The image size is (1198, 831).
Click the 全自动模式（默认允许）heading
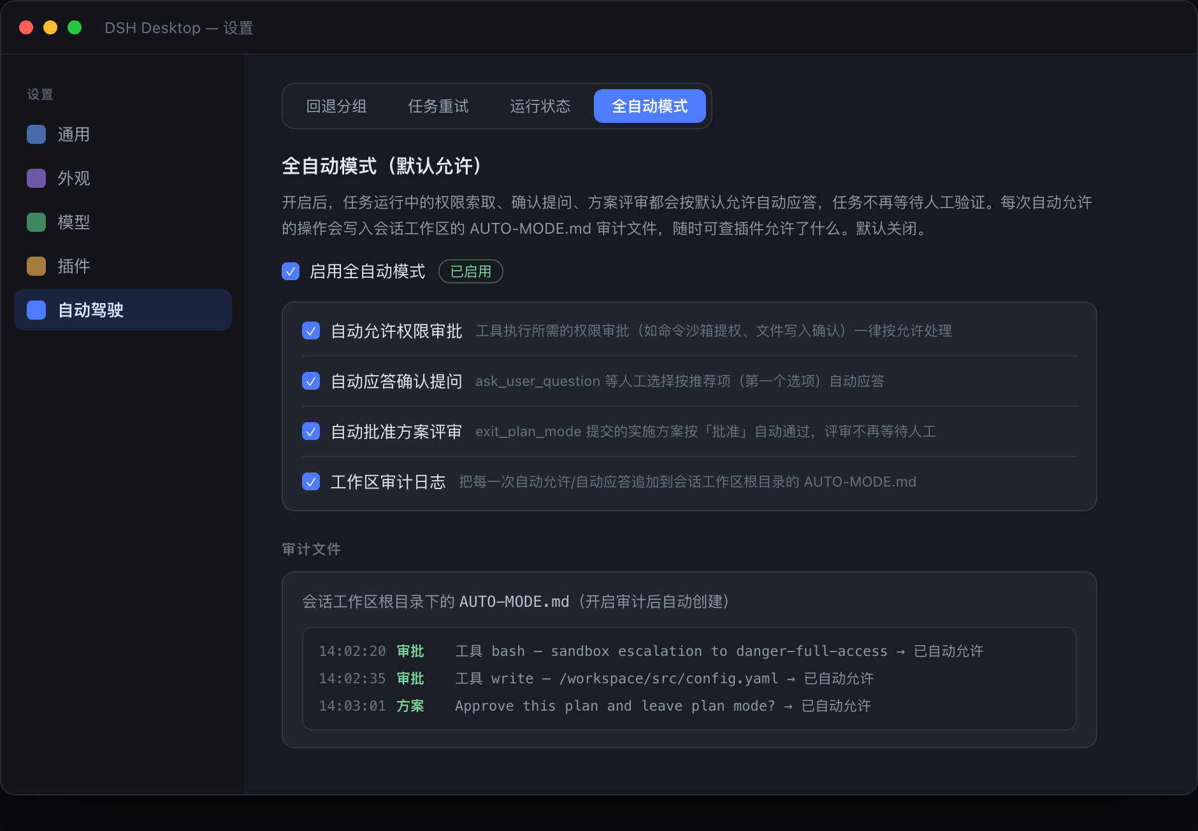coord(381,166)
